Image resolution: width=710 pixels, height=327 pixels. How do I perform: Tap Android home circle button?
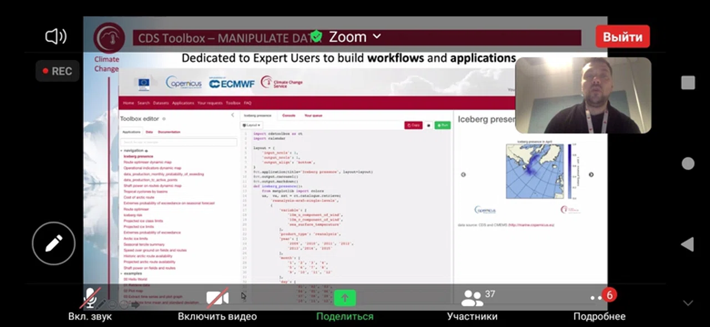(688, 163)
